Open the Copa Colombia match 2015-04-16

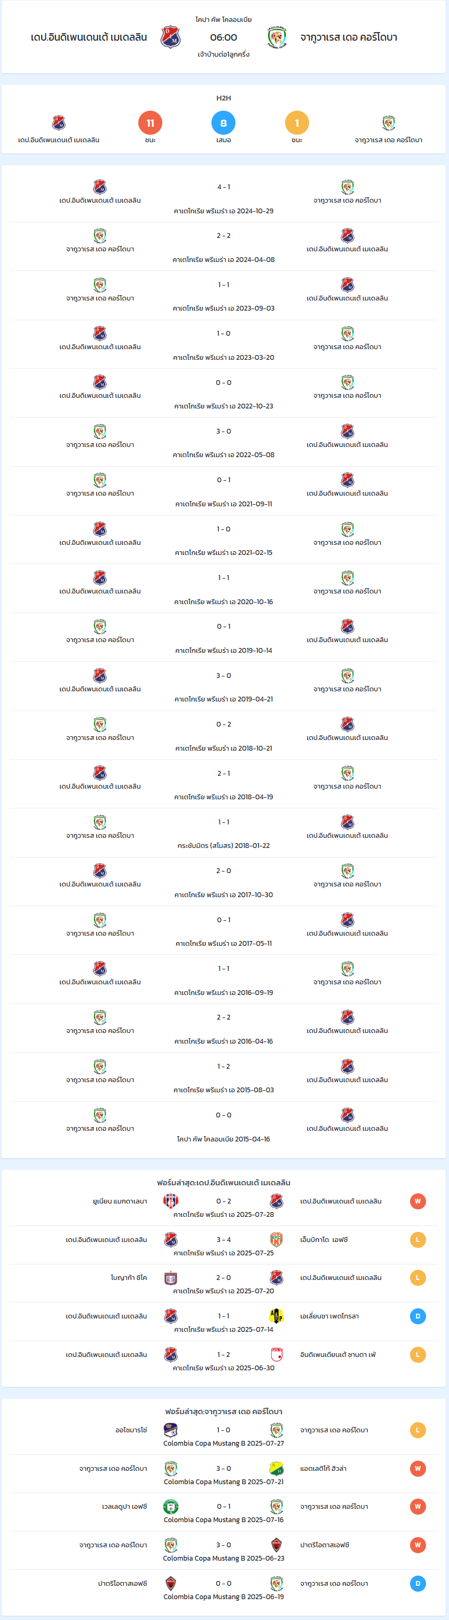tap(224, 1125)
